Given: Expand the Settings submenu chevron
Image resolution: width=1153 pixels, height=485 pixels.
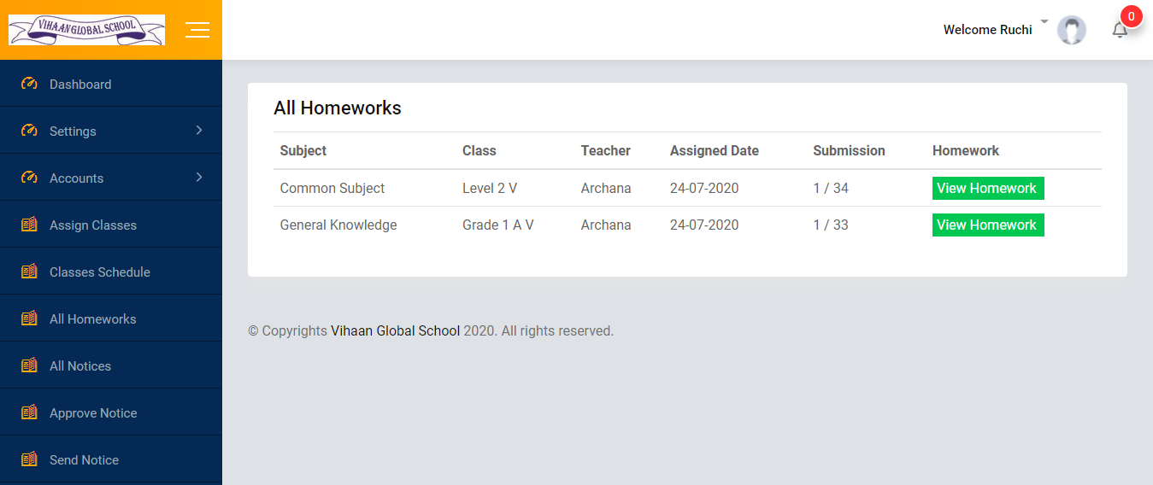Looking at the screenshot, I should 199,130.
